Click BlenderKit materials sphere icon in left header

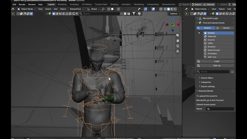click(x=57, y=14)
